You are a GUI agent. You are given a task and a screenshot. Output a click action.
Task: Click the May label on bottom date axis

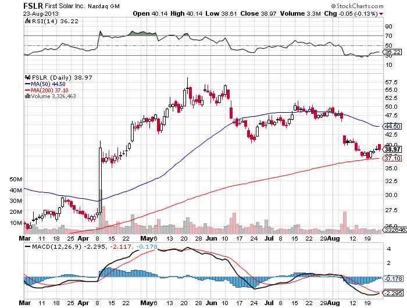[147, 303]
